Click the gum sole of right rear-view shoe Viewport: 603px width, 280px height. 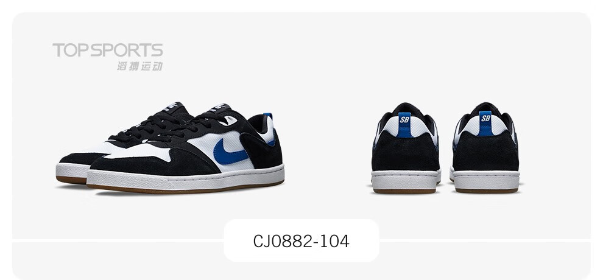pyautogui.click(x=487, y=191)
